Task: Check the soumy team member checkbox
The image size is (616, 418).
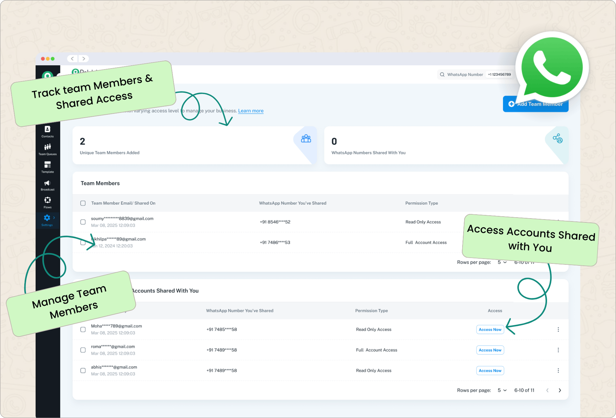Action: click(x=83, y=222)
